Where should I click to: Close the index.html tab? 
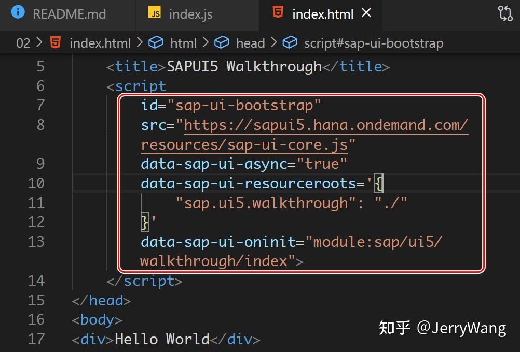[367, 13]
